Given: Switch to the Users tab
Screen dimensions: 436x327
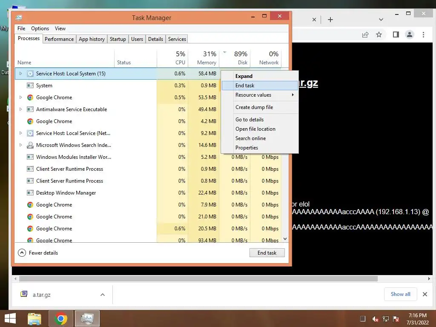Looking at the screenshot, I should coord(137,39).
